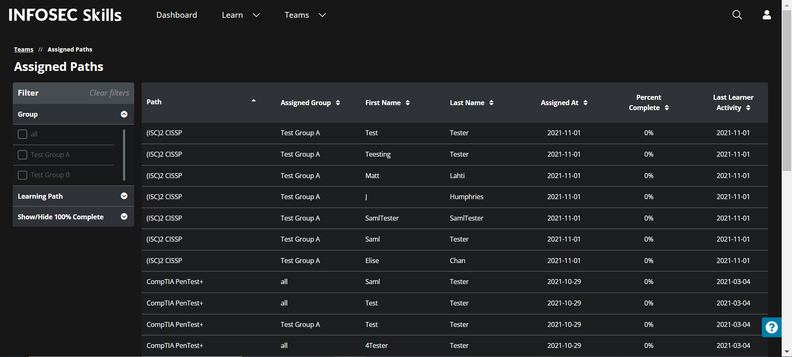Sort by Assigned At column arrows
Image resolution: width=792 pixels, height=357 pixels.
586,103
